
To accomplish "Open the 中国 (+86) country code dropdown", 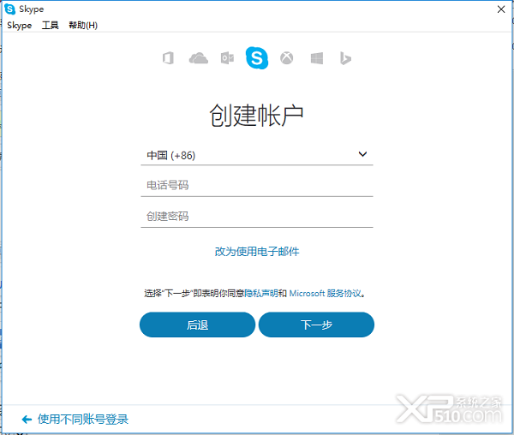I will pyautogui.click(x=257, y=155).
